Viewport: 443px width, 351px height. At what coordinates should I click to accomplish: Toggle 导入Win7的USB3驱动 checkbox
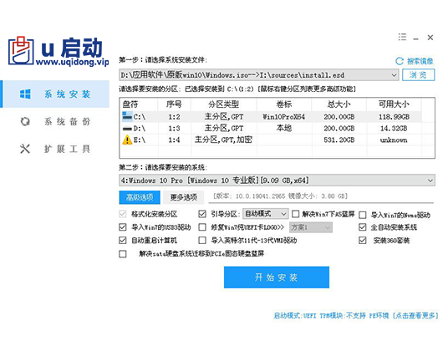[x=123, y=227]
